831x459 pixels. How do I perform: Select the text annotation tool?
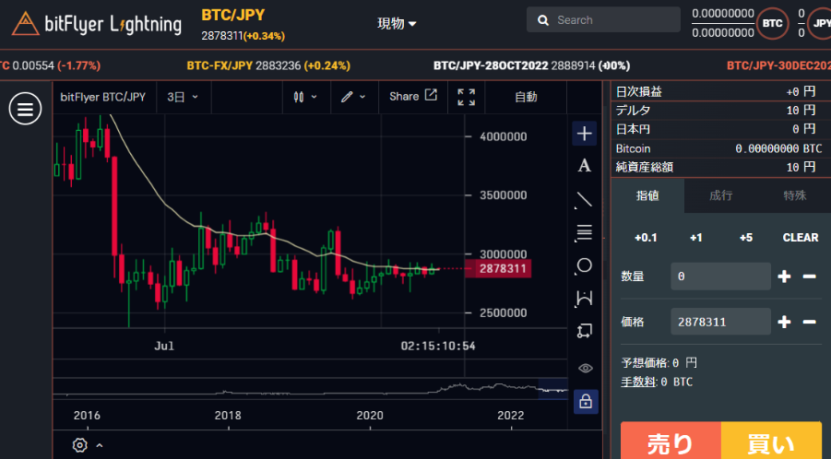point(584,166)
